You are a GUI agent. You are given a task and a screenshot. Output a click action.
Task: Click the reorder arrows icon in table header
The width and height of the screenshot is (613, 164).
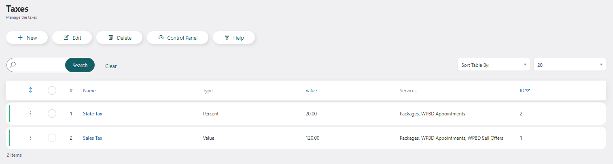pyautogui.click(x=30, y=90)
